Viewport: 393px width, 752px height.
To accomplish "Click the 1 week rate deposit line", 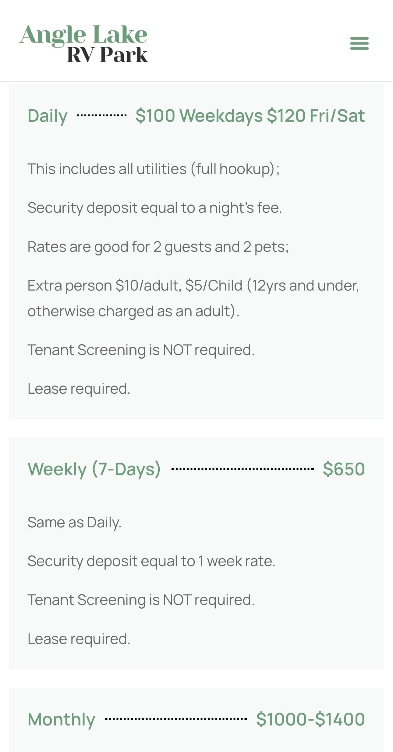I will pos(151,561).
